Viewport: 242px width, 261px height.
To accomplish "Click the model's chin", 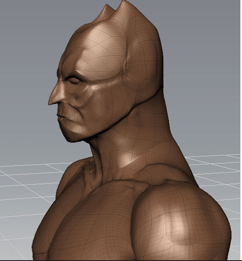I will tap(73, 136).
